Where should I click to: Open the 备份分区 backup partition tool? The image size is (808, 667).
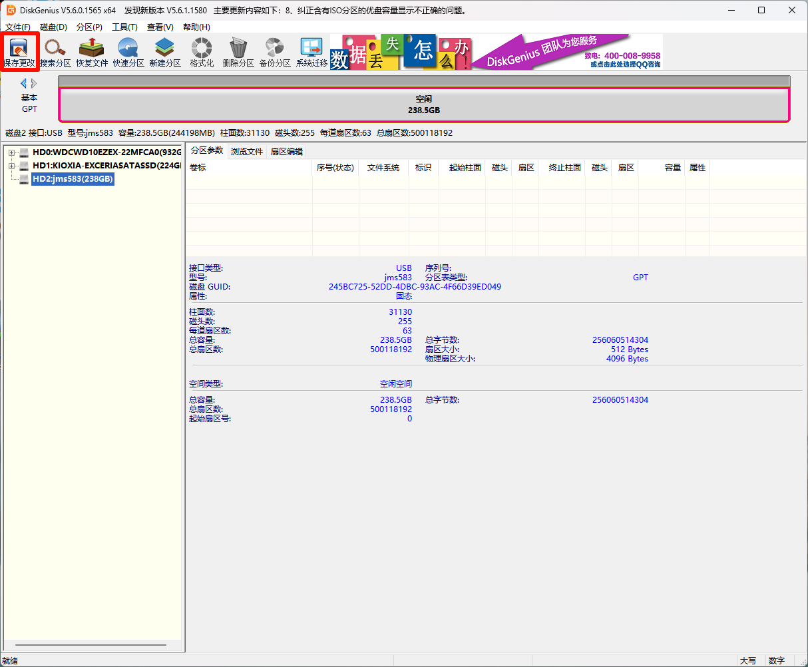pos(275,52)
